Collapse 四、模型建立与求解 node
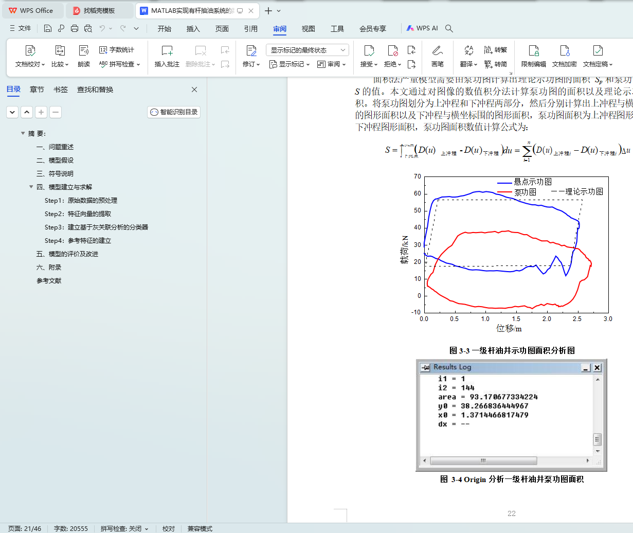The width and height of the screenshot is (633, 533). [x=31, y=187]
